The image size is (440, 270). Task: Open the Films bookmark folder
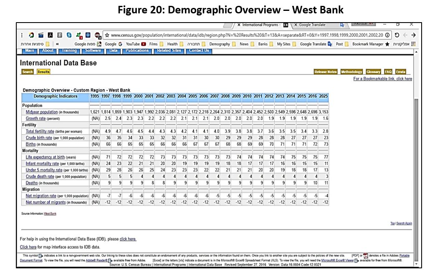tap(156, 44)
